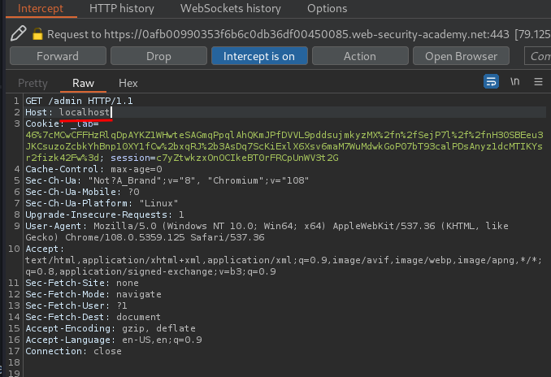The height and width of the screenshot is (377, 551).
Task: Switch to the Hex view tab
Action: (128, 83)
